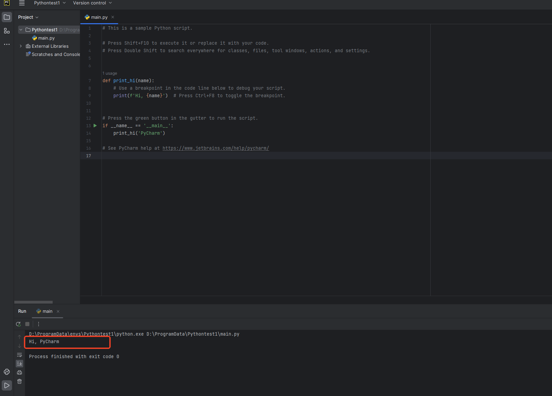Select the main tab in Run panel
This screenshot has width=552, height=396.
pos(47,311)
